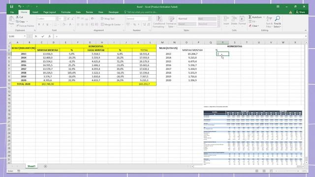This screenshot has height=177, width=315.
Task: Switch to the Page Layout tab
Action: tap(49, 12)
